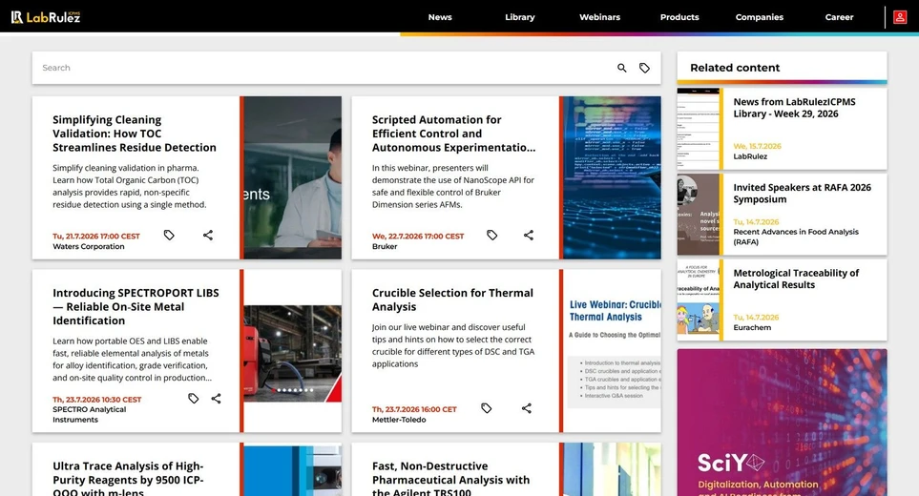Click the LabRulez source under Week 29 news

pyautogui.click(x=750, y=156)
